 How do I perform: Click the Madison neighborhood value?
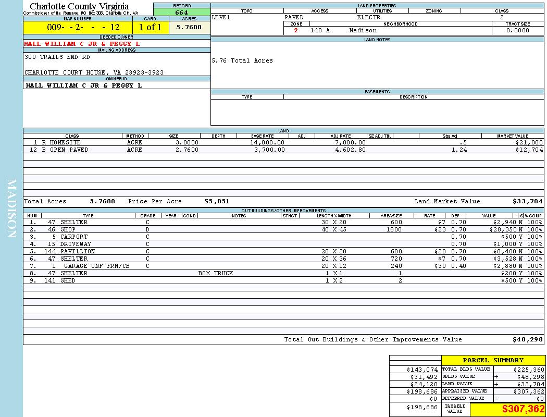point(363,30)
